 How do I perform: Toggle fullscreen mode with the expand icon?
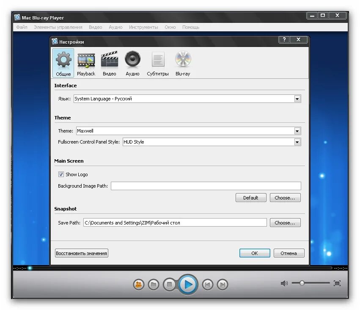point(337,284)
